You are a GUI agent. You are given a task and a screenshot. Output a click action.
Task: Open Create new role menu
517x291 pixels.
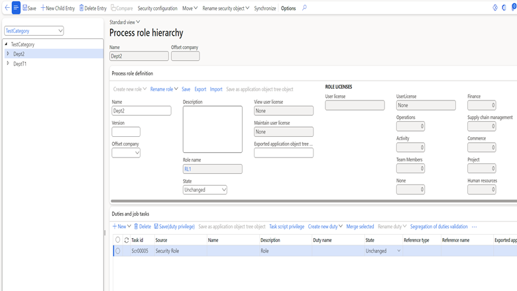click(130, 89)
